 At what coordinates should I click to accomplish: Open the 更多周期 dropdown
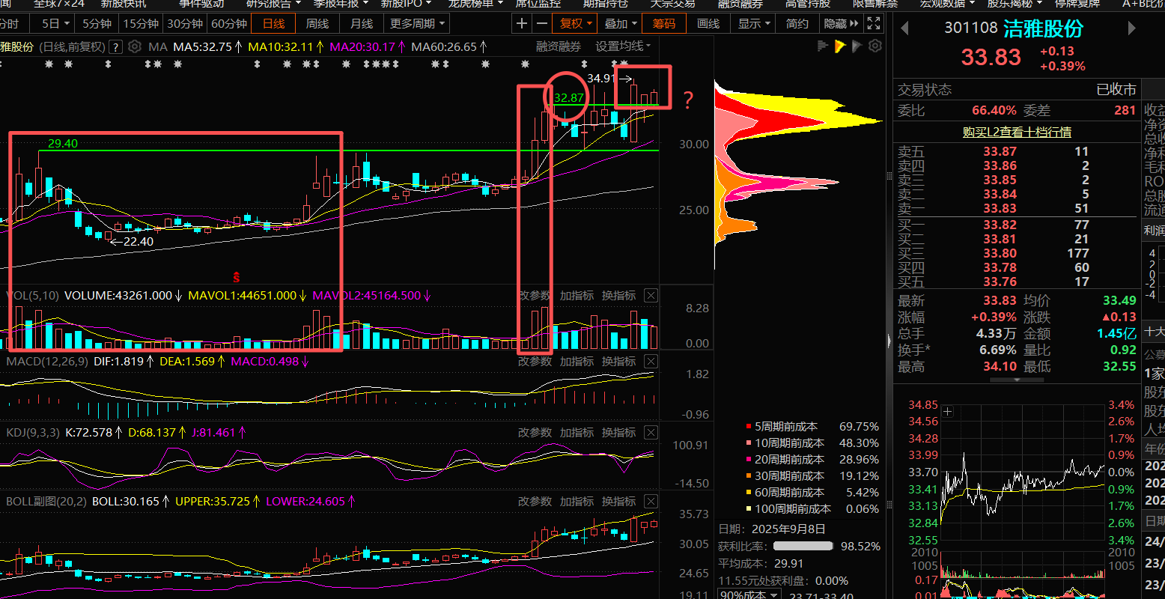tap(417, 23)
